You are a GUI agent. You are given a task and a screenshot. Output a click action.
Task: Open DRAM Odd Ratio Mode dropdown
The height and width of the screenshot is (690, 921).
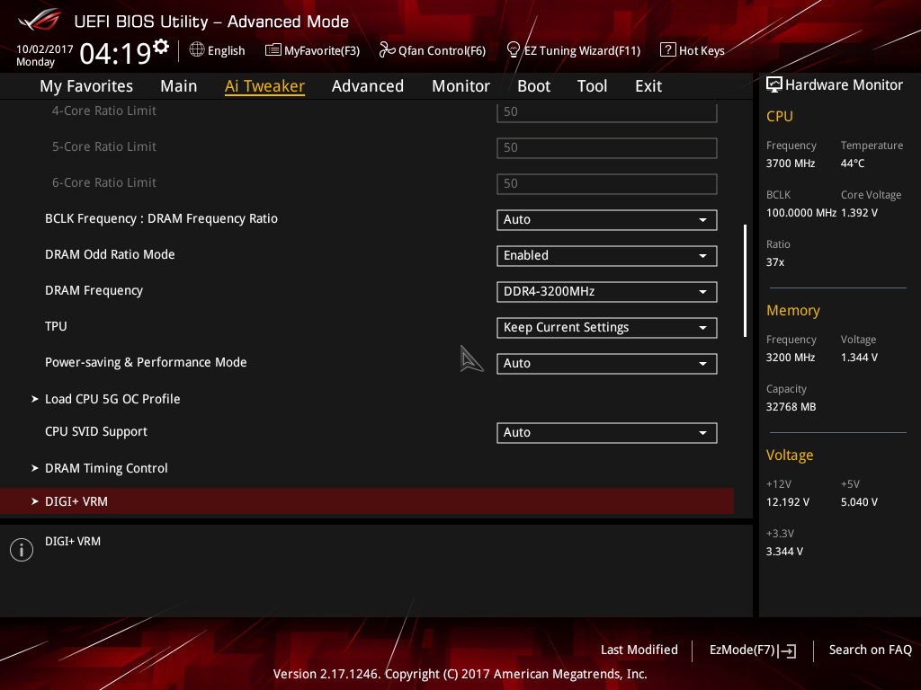coord(607,255)
